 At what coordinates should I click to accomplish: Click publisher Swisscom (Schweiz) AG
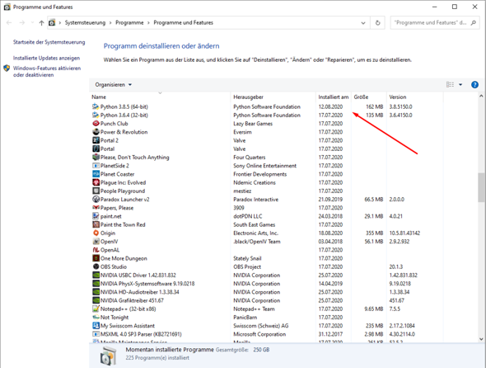pyautogui.click(x=260, y=325)
